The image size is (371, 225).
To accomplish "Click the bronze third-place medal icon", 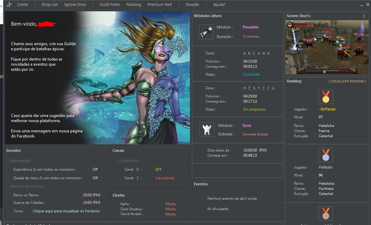I will (x=326, y=213).
